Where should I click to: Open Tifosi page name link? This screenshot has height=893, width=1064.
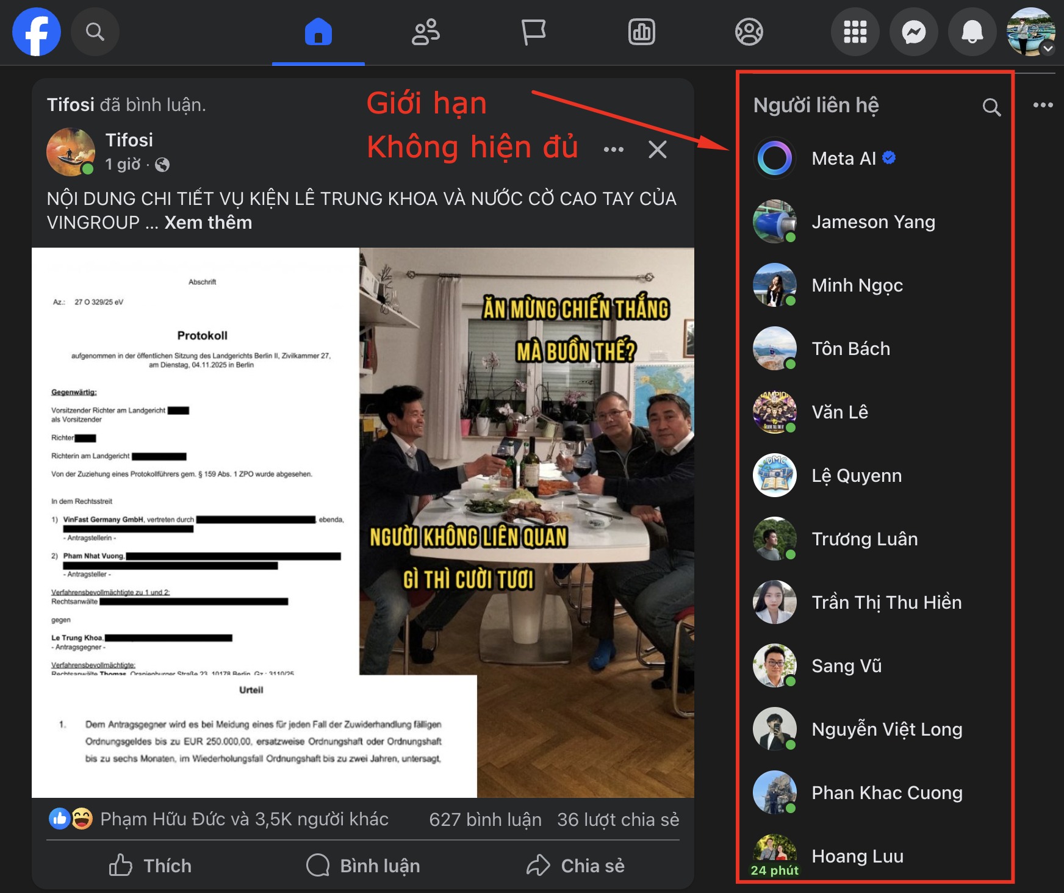coord(129,140)
